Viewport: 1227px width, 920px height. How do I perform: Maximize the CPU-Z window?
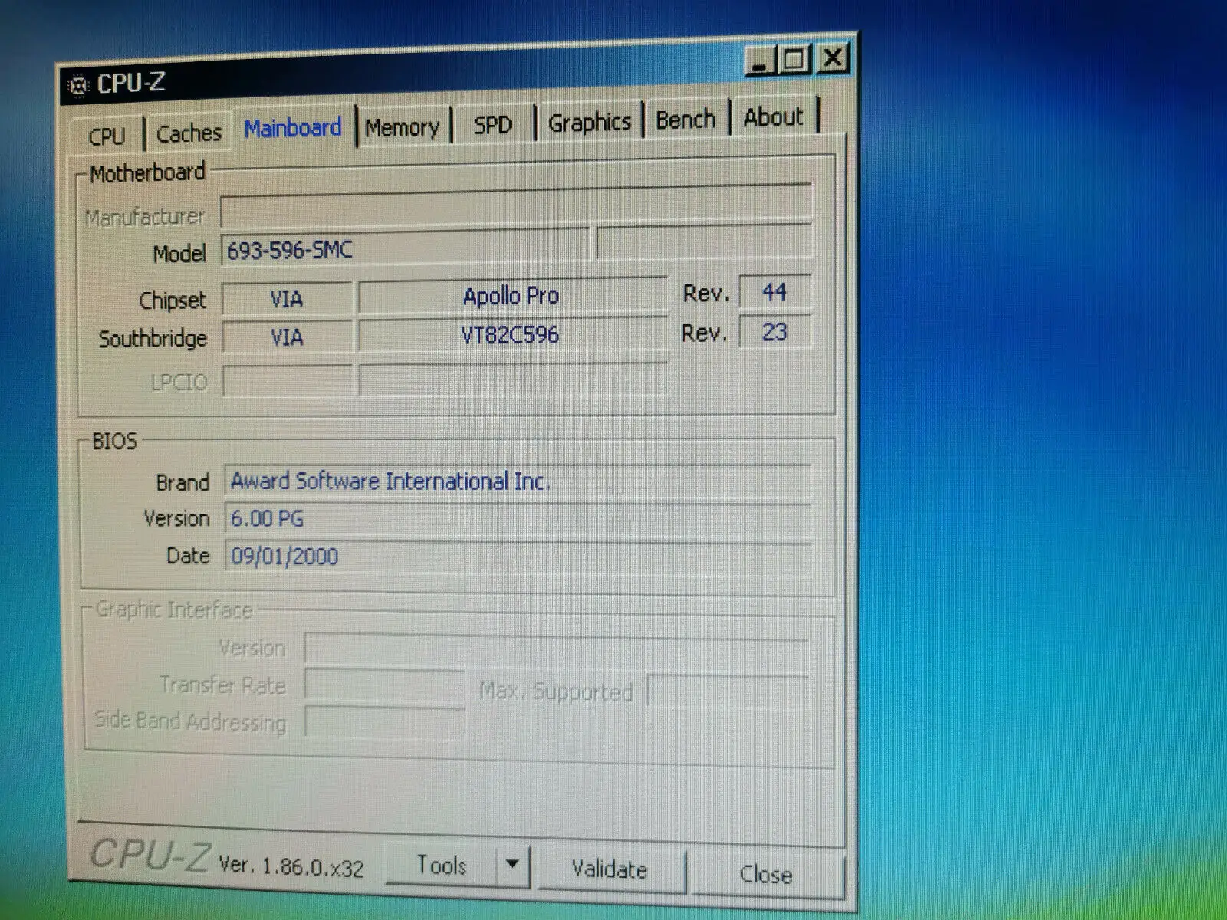click(794, 59)
